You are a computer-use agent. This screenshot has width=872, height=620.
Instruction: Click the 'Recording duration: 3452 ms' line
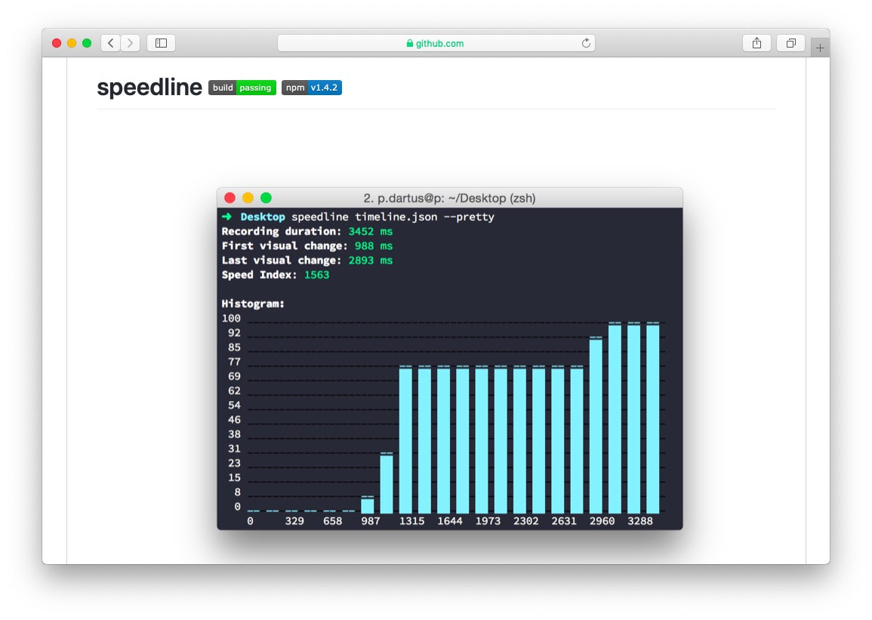coord(307,231)
